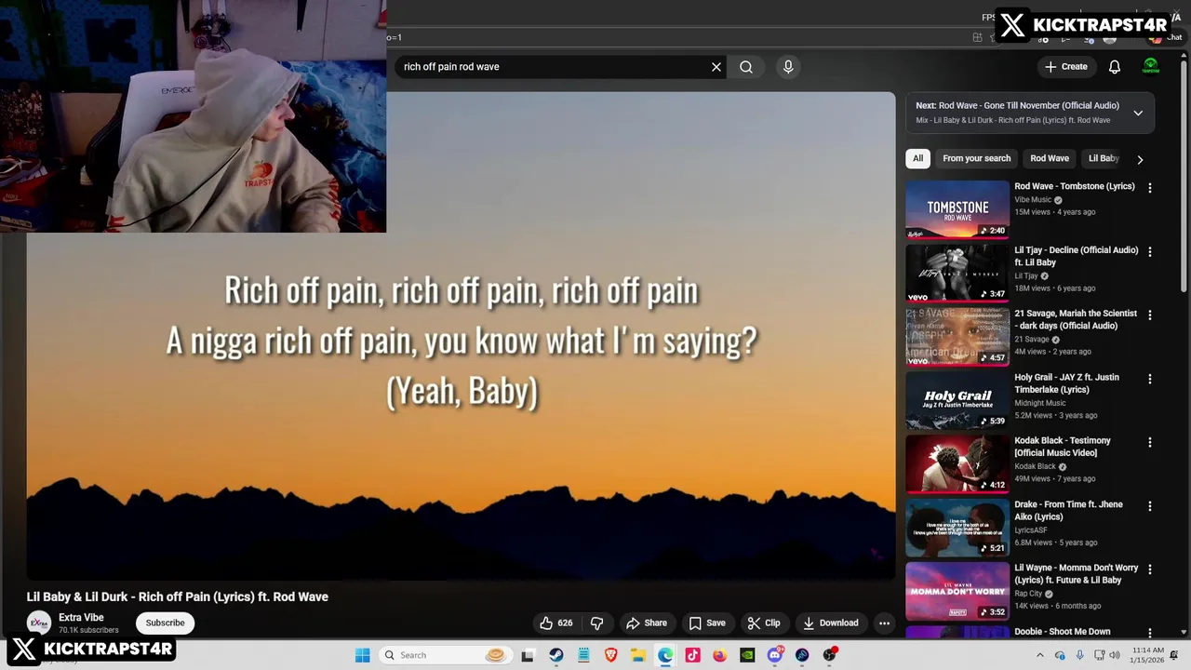The height and width of the screenshot is (670, 1191).
Task: Click the magnifying glass search button
Action: 746,67
